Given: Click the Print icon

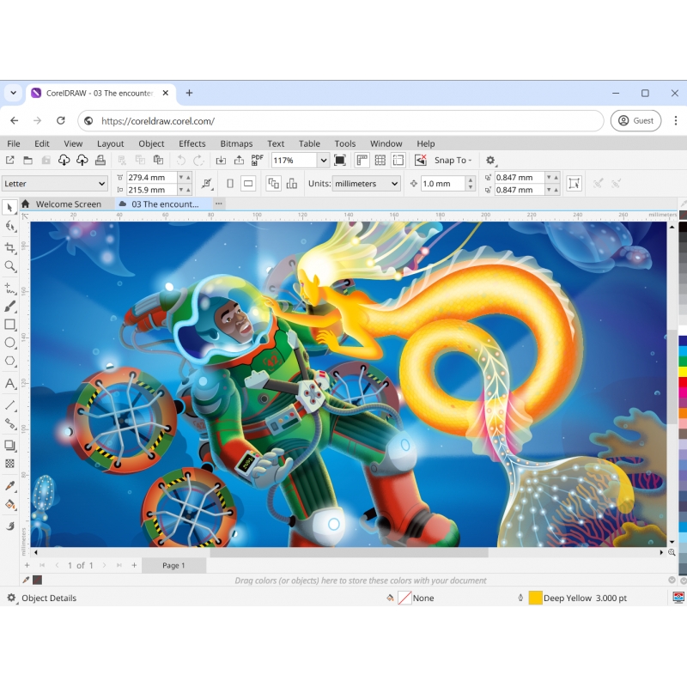Looking at the screenshot, I should click(100, 161).
